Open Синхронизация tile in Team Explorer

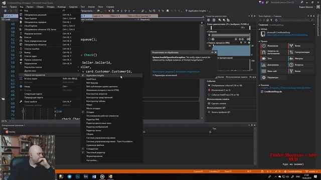(x=301, y=52)
